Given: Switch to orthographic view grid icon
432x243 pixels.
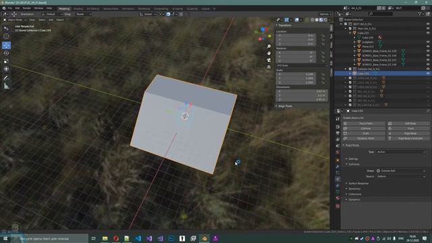Looking at the screenshot, I should click(x=269, y=67).
